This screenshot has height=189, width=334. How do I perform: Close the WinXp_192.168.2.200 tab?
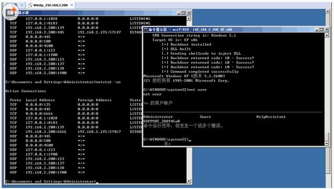72,5
